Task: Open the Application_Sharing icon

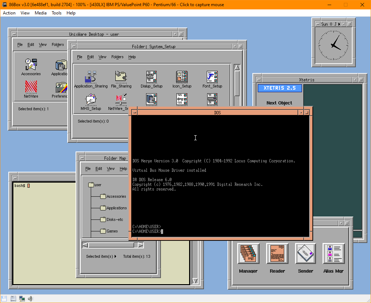Action: (91, 77)
